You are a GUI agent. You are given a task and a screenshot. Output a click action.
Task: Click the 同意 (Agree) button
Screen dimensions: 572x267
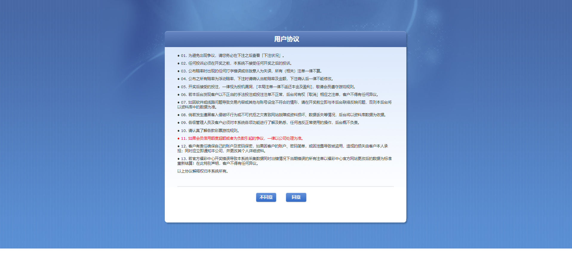point(296,197)
